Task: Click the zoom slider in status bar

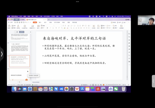Action: coord(113,85)
